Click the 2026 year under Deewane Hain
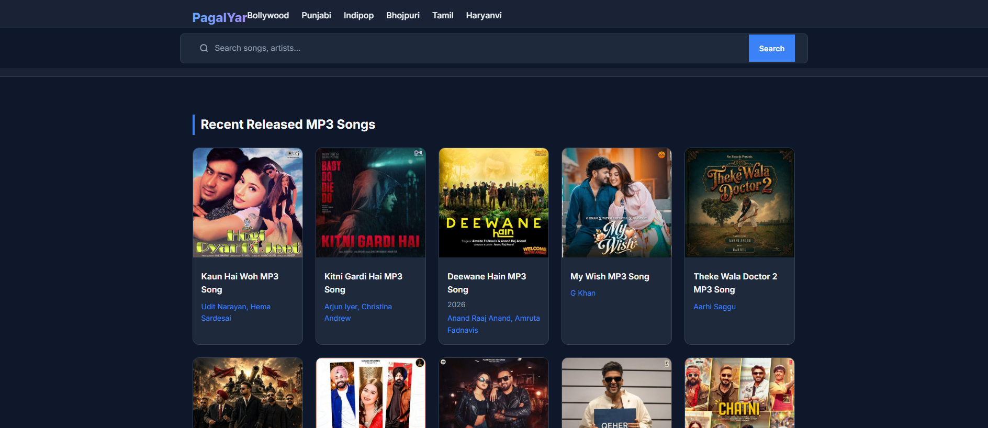988x428 pixels. coord(456,305)
